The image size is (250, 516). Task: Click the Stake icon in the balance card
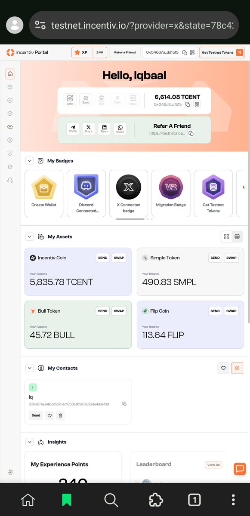click(x=133, y=100)
